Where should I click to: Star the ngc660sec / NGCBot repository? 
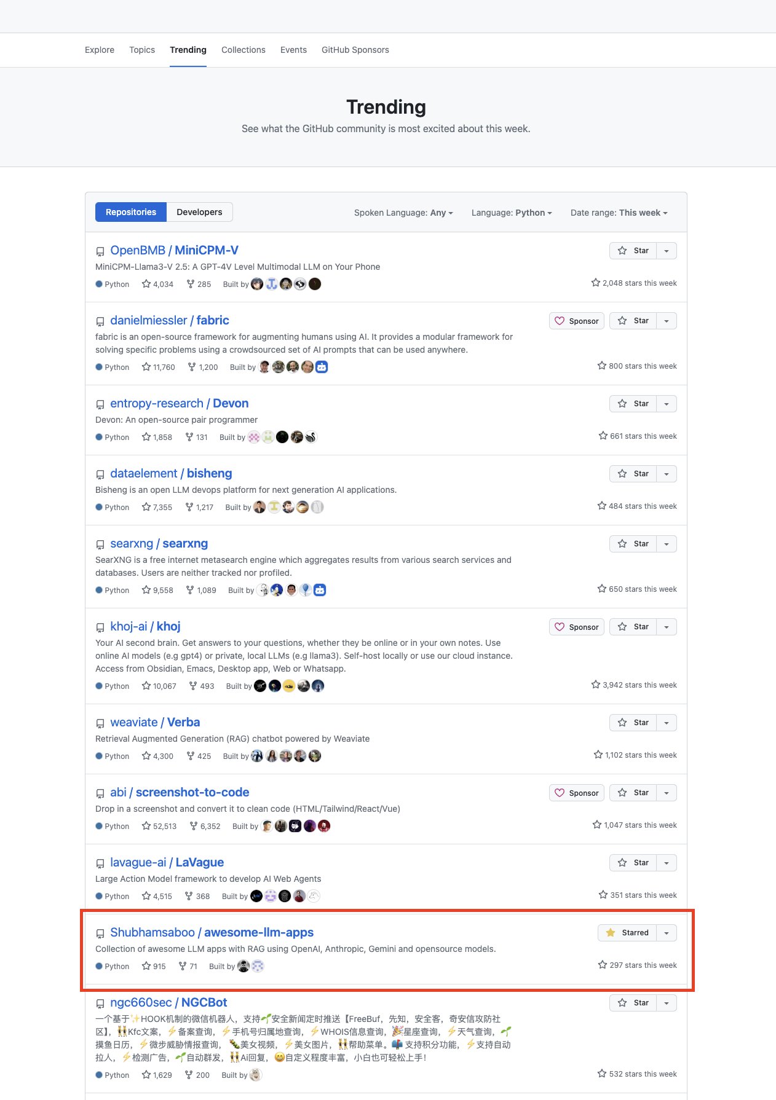633,1003
